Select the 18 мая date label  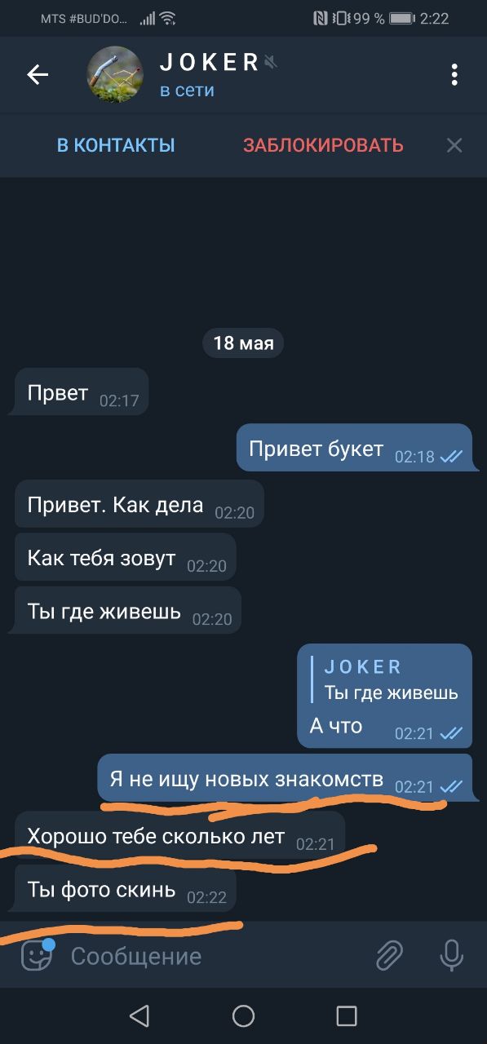pyautogui.click(x=243, y=343)
